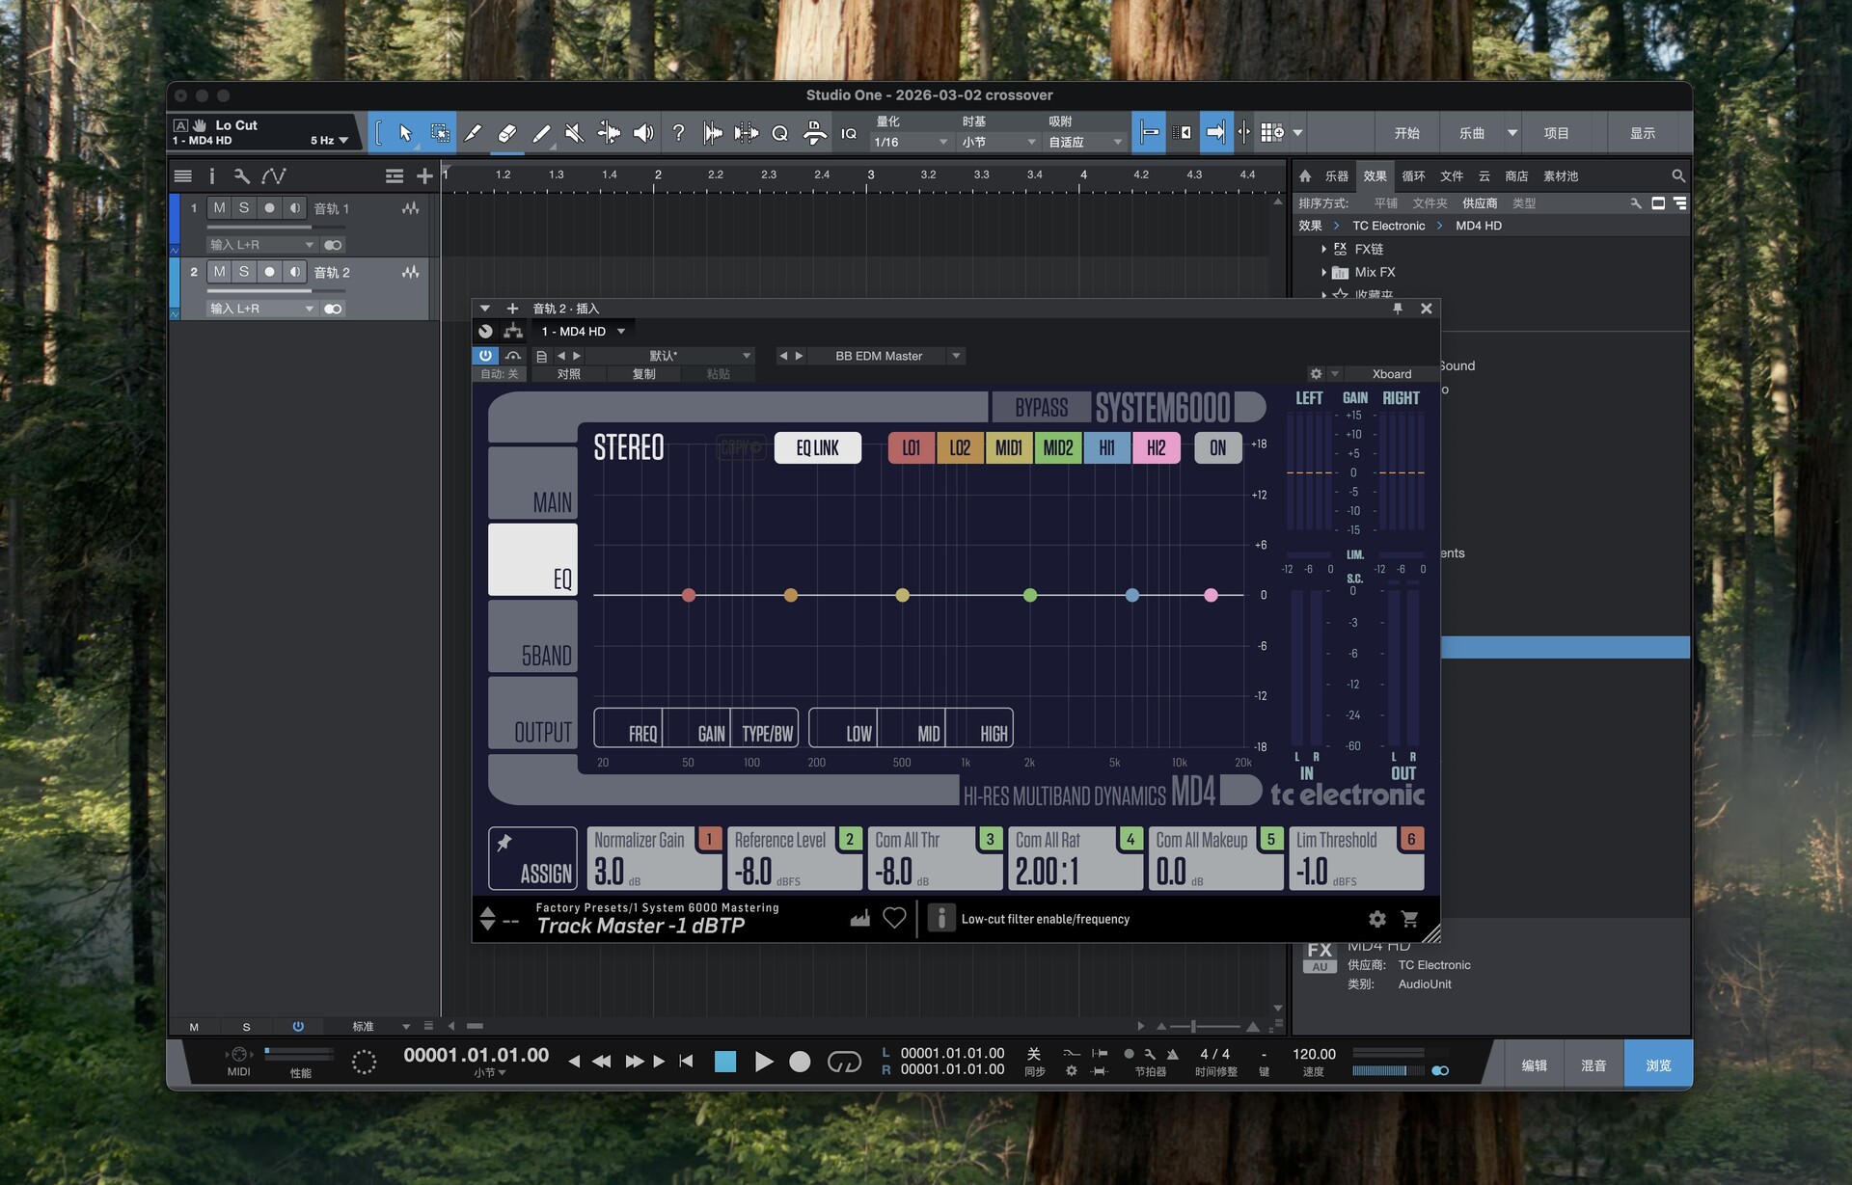Open the 循环 browser tab
Image resolution: width=1852 pixels, height=1185 pixels.
[x=1413, y=175]
